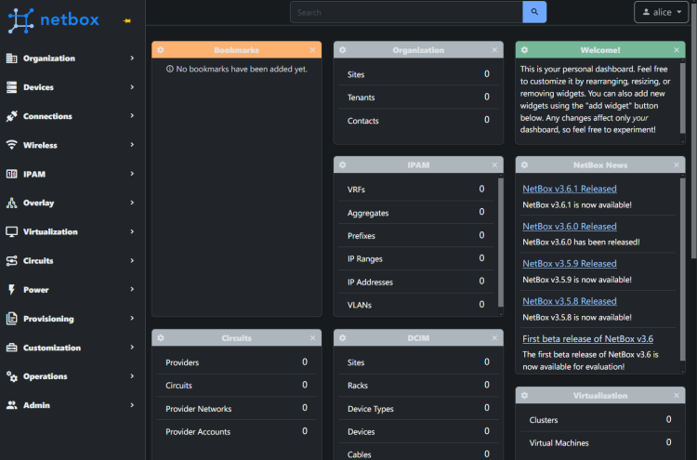Close the Virtualization widget

point(677,395)
